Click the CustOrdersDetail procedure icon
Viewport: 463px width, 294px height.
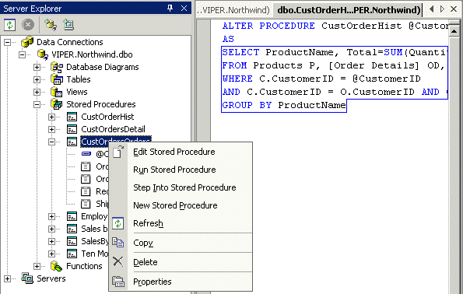[72, 129]
